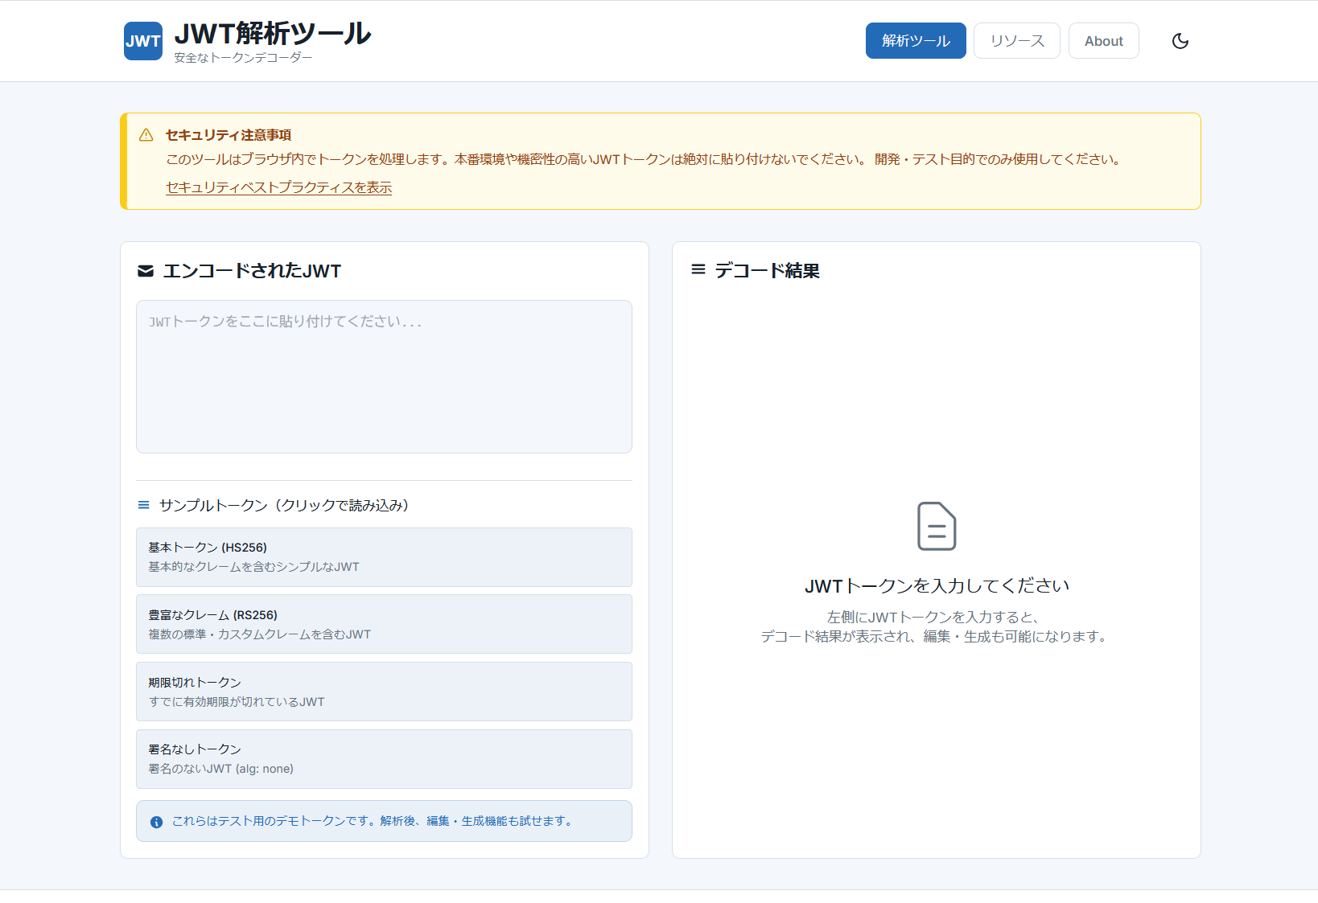Open the About tab
The width and height of the screenshot is (1318, 903).
pos(1104,41)
